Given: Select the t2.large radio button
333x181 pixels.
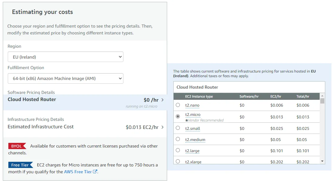Looking at the screenshot, I should click(x=178, y=150).
